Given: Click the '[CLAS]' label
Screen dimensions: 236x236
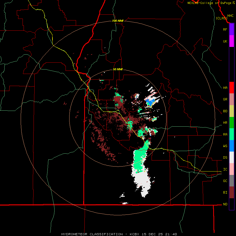Looking at the screenshot, I should click(x=222, y=18).
